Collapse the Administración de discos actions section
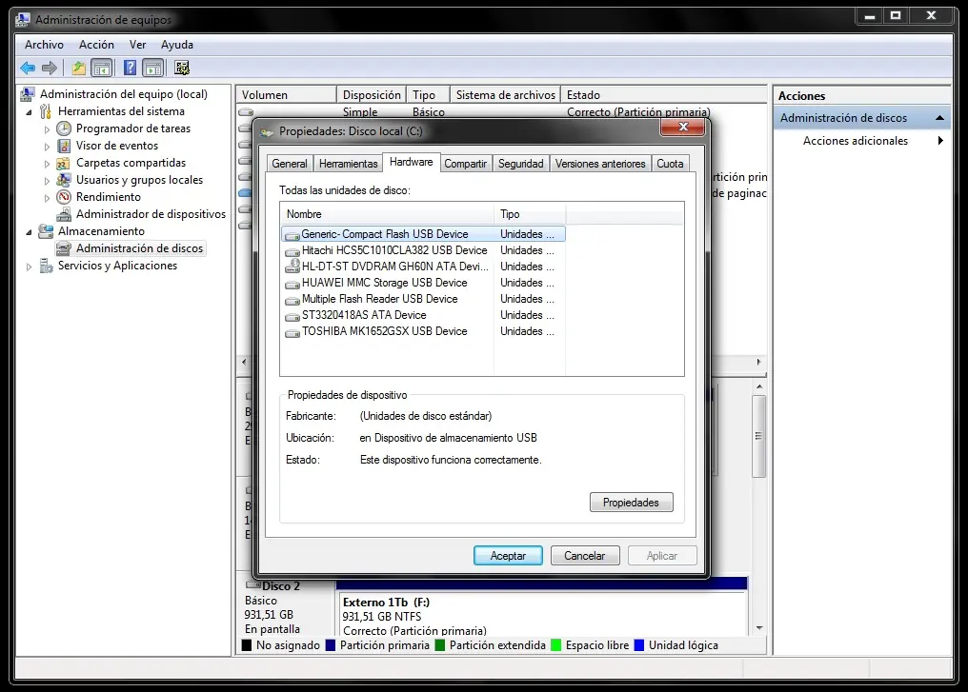Screen dimensions: 968x692 (939, 118)
